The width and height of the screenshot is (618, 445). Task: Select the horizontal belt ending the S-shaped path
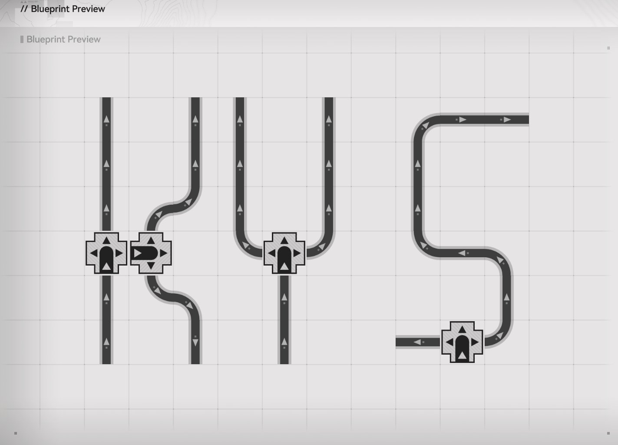[485, 120]
